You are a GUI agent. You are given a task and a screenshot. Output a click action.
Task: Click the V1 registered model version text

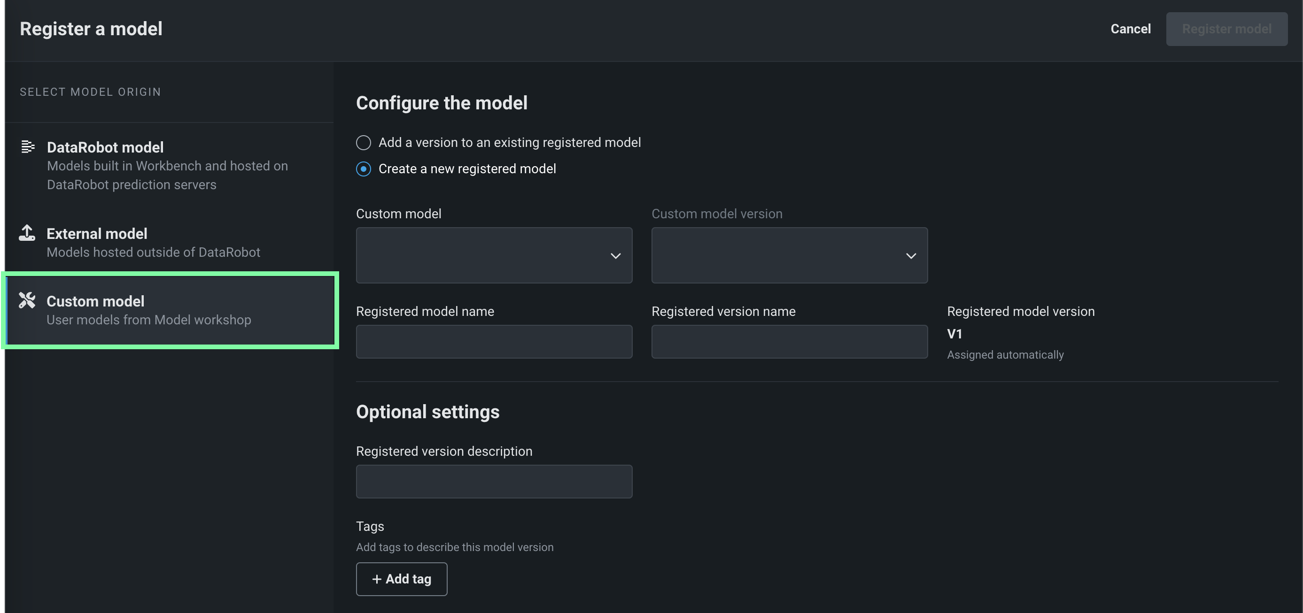coord(954,334)
